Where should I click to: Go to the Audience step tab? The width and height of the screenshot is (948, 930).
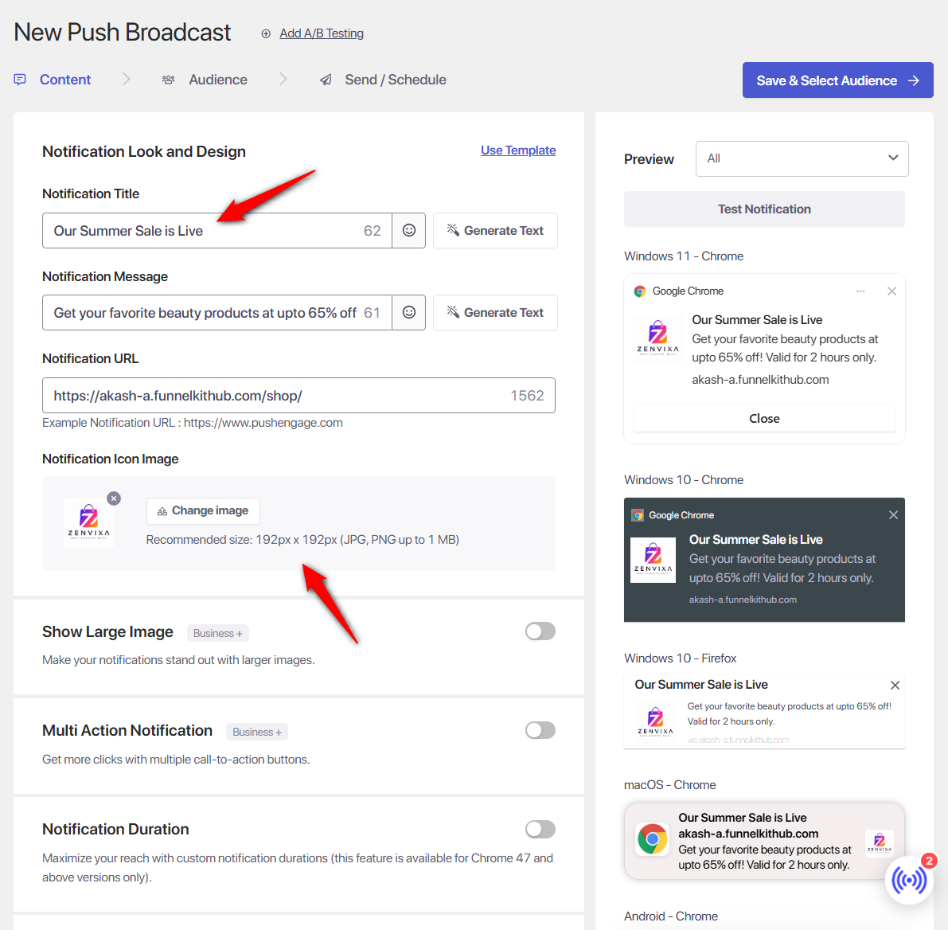(217, 80)
